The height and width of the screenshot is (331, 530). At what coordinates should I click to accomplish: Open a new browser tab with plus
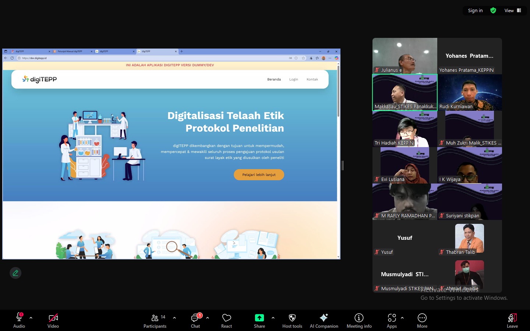(181, 51)
